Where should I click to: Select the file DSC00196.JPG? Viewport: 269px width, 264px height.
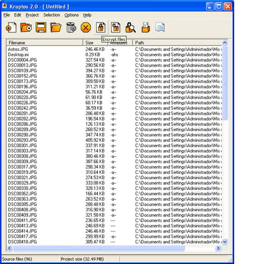(23, 87)
